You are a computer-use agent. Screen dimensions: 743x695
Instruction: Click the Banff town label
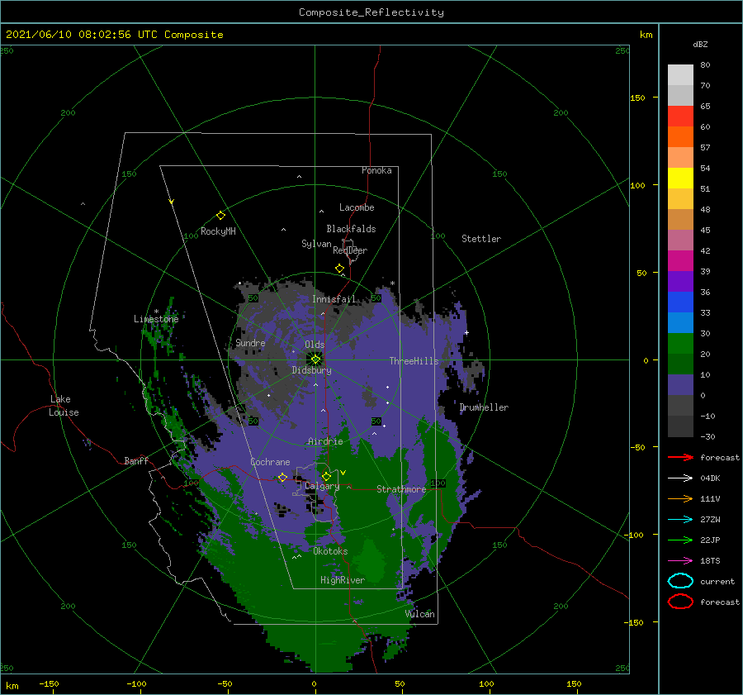coord(136,460)
